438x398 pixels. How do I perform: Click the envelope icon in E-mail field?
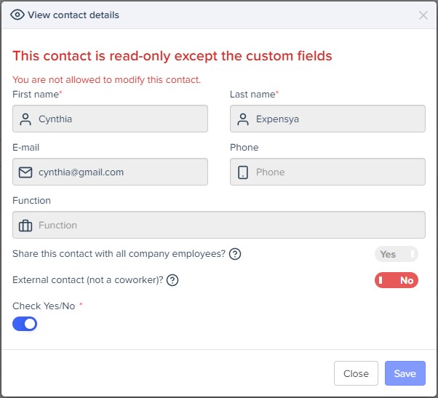click(x=25, y=172)
